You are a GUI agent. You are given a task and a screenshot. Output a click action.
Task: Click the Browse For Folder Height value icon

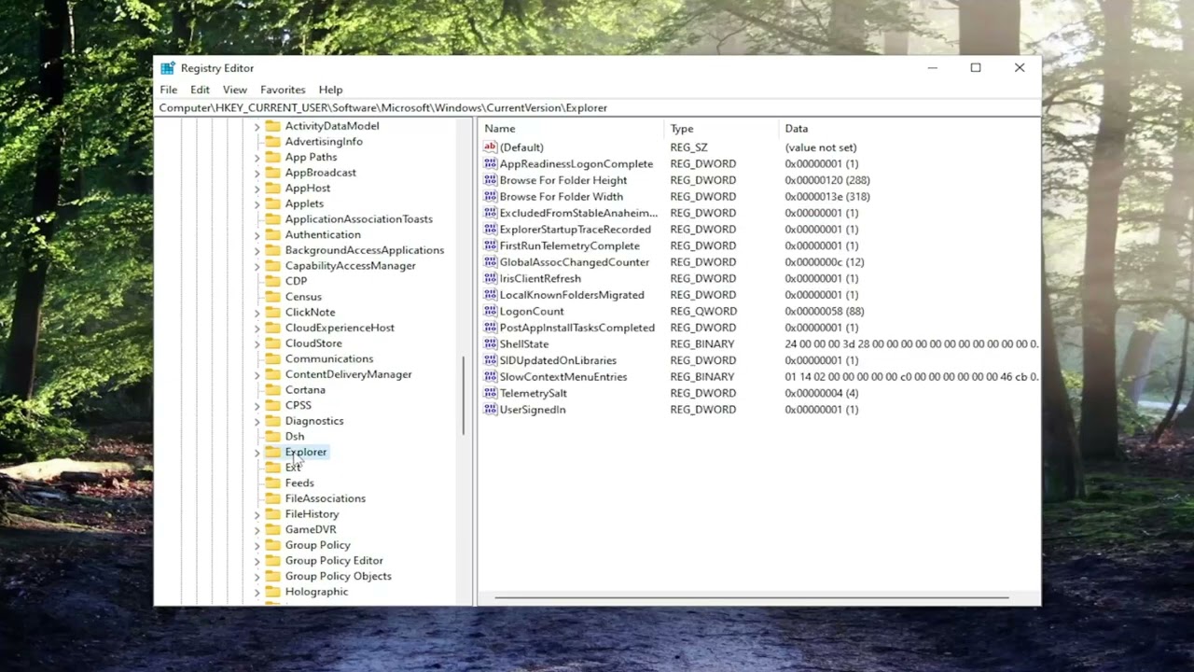coord(490,180)
